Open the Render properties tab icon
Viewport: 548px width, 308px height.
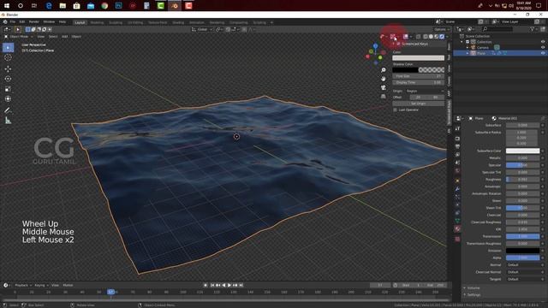457,139
